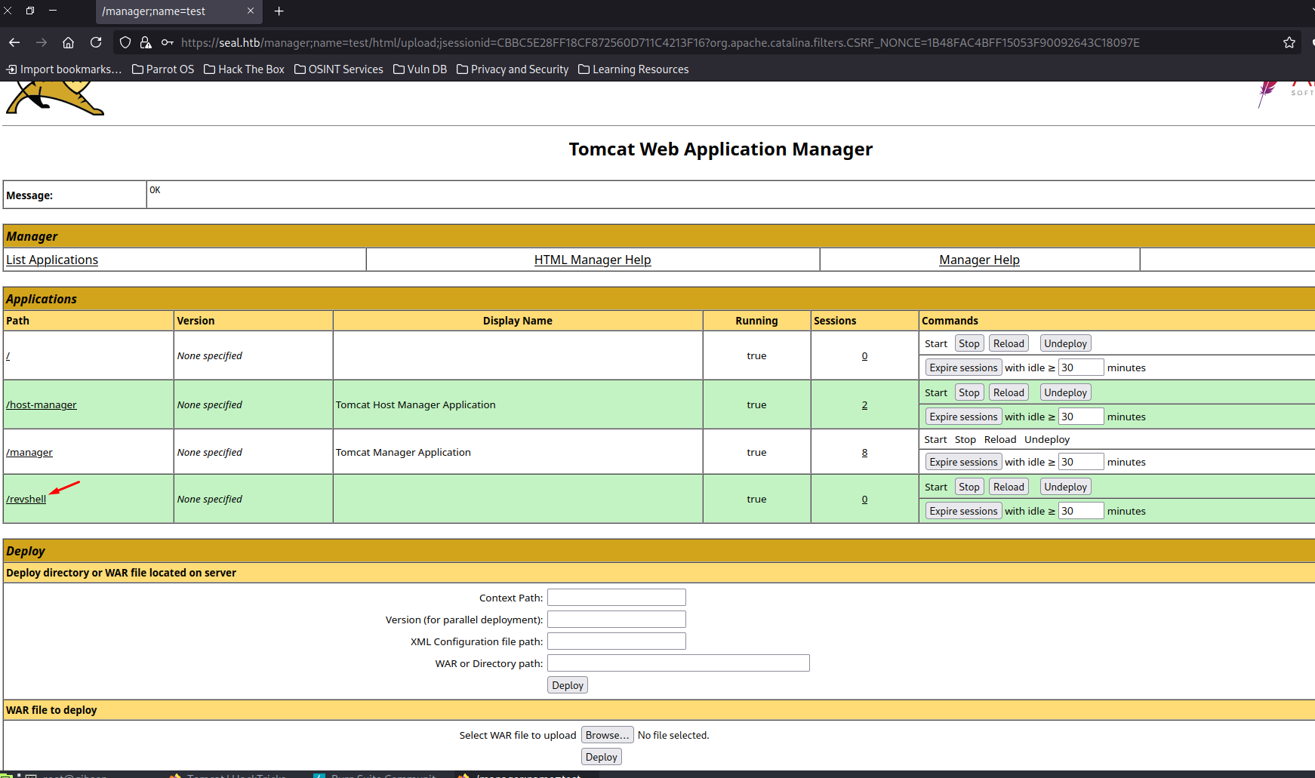Screen dimensions: 1315x778
Task: Open the /host-manager path link
Action: click(x=42, y=405)
